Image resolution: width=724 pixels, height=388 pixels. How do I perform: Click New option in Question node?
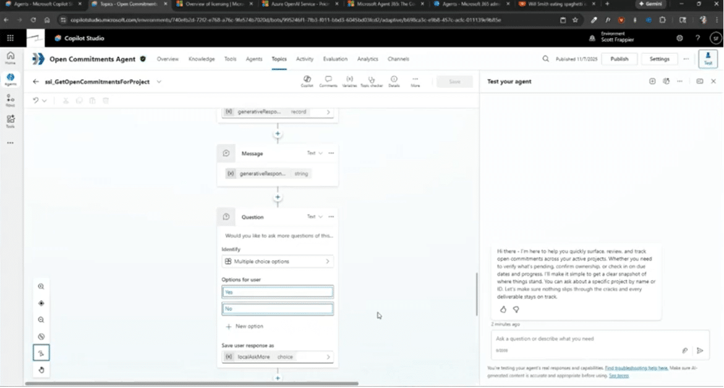point(245,326)
